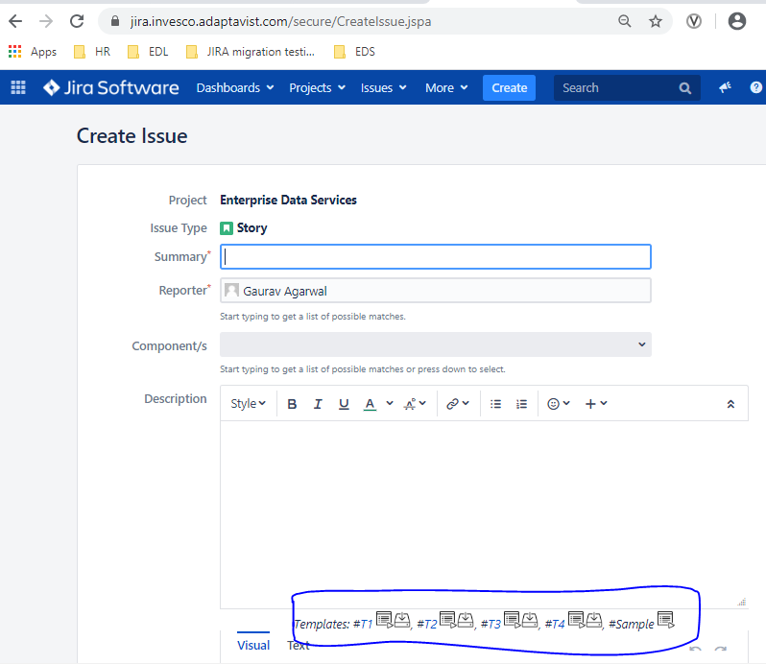The image size is (766, 664).
Task: Switch to the Visual editor tab
Action: (253, 645)
